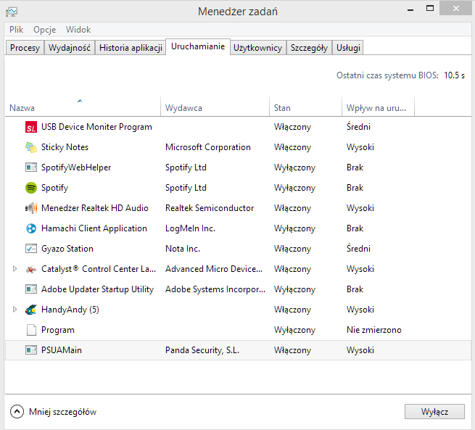Click the Nota Inc. publisher cell
475x430 pixels.
(x=182, y=249)
